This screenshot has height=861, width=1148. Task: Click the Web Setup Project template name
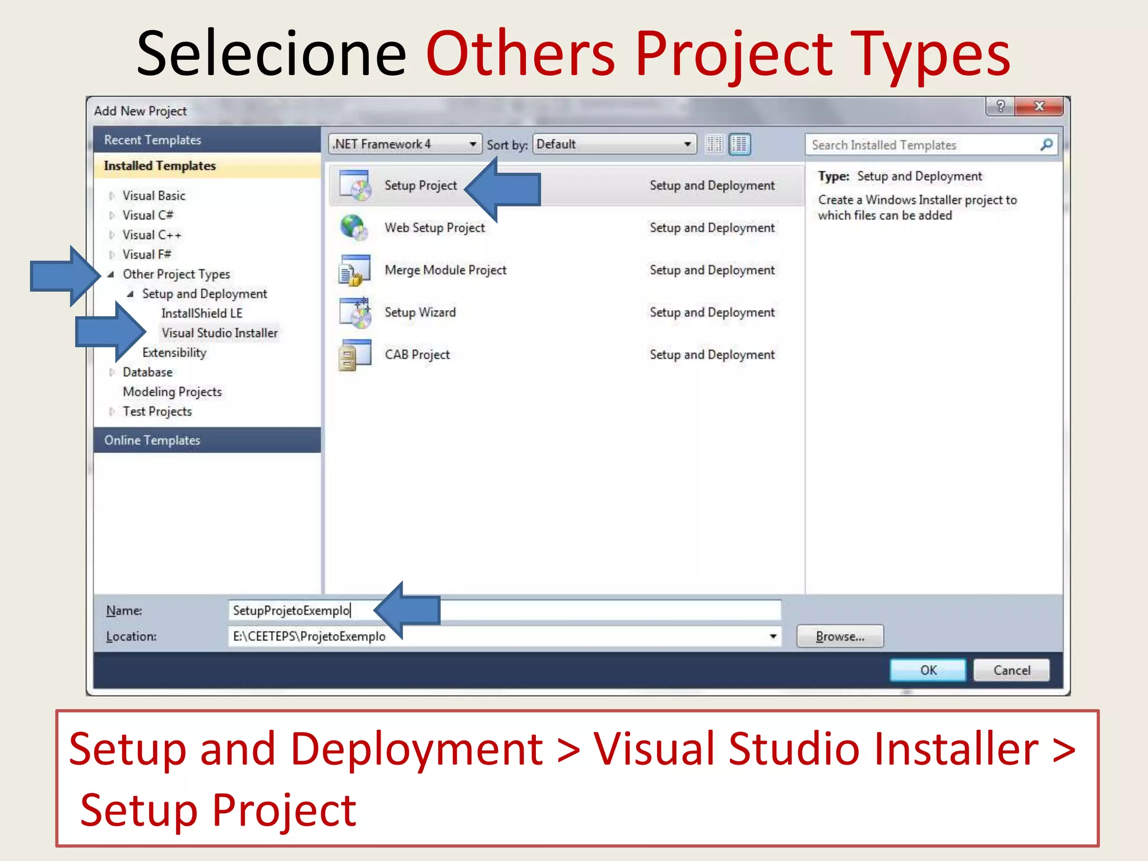coord(434,228)
